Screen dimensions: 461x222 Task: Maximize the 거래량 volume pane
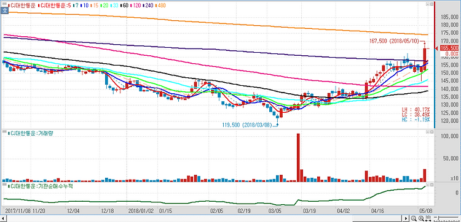431,132
